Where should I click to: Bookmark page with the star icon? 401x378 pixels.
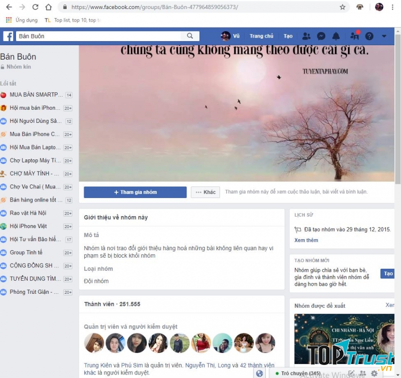click(x=343, y=7)
